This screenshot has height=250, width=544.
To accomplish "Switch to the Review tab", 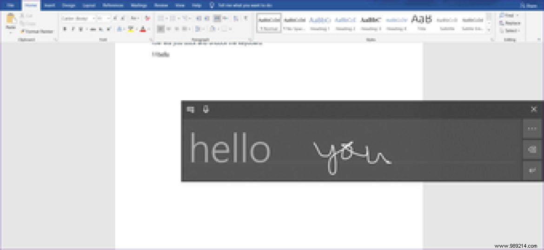I will tap(161, 5).
